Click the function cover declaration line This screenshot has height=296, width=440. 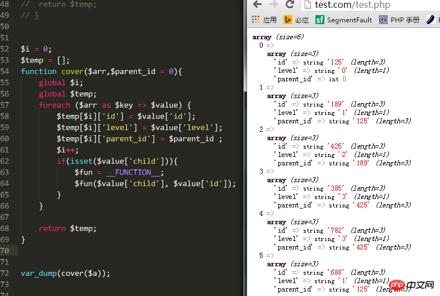click(101, 72)
